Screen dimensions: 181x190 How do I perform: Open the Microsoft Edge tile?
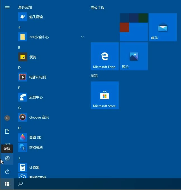click(x=105, y=56)
